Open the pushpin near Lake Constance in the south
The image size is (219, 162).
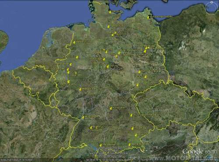tap(101, 145)
